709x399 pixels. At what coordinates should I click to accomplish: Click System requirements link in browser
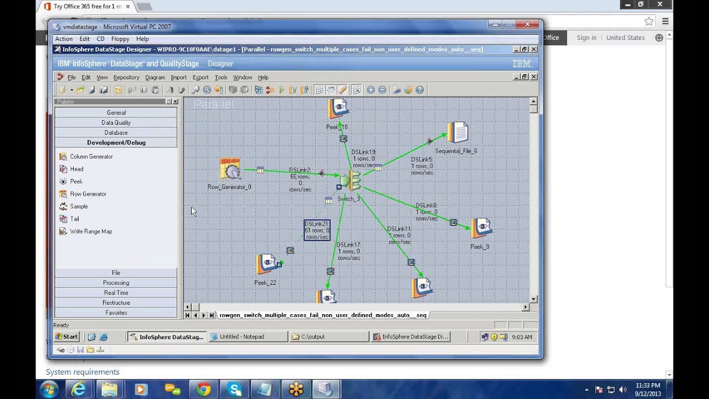pyautogui.click(x=83, y=372)
